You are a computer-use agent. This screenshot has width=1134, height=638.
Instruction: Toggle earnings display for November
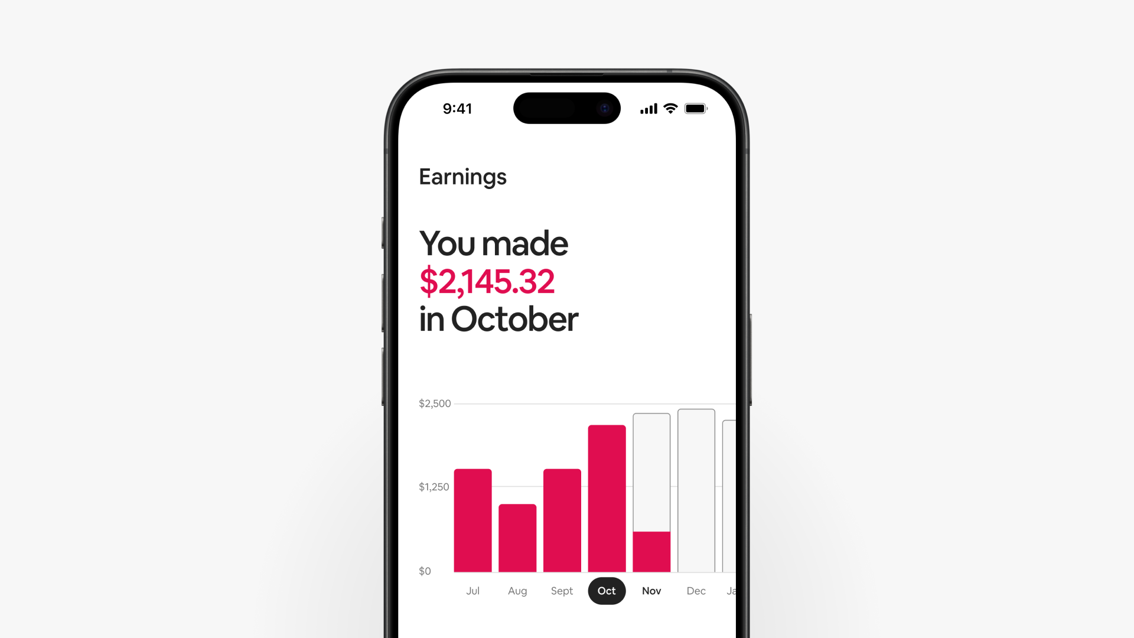click(x=651, y=591)
